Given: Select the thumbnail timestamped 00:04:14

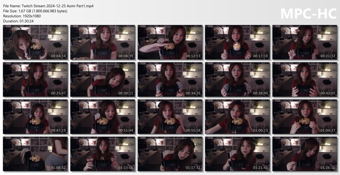Looking at the screenshot, I should pyautogui.click(x=35, y=43).
